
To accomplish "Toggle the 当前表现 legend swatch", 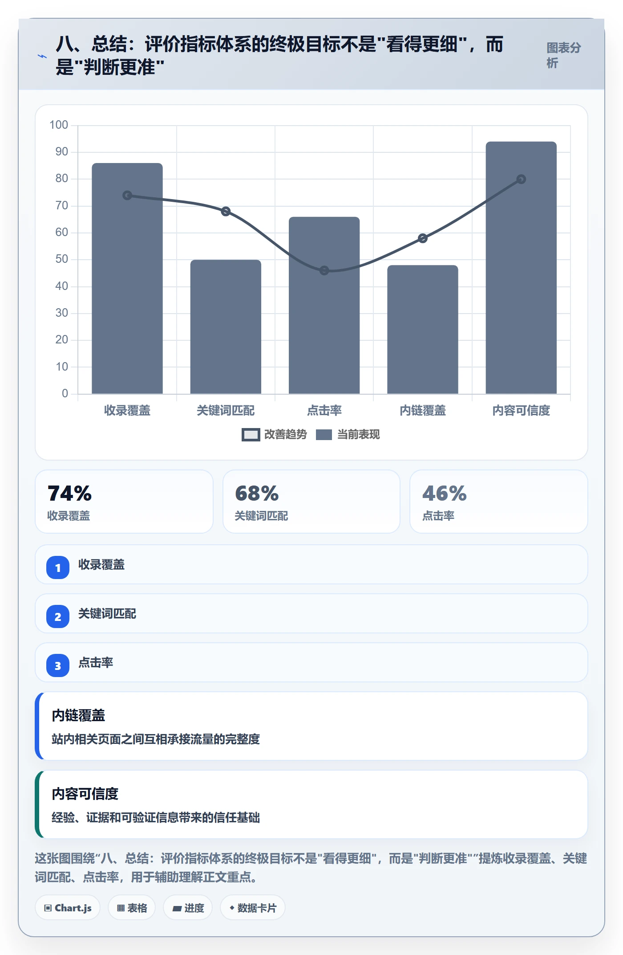I will click(324, 435).
